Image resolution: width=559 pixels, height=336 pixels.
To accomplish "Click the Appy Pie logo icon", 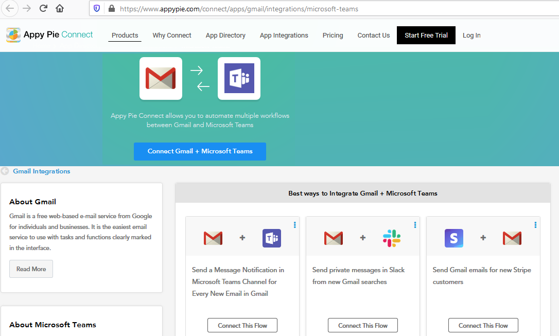I will 13,35.
